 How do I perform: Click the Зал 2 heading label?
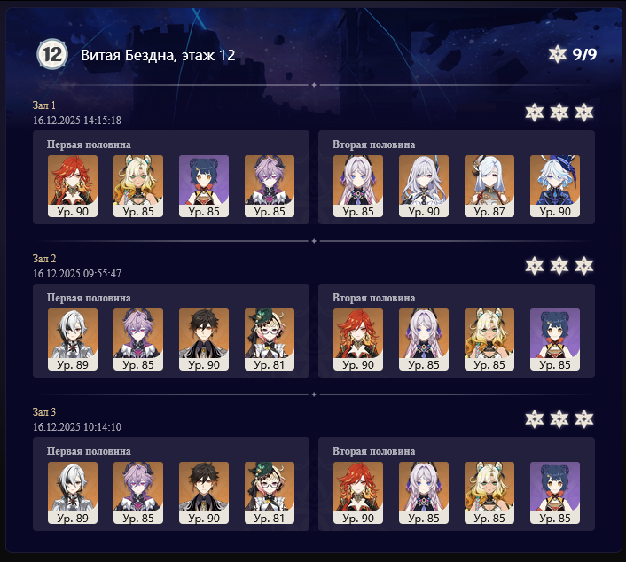point(44,259)
